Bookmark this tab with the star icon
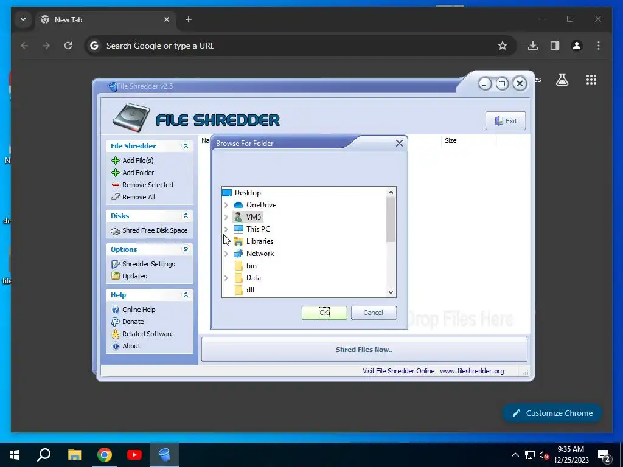Viewport: 623px width, 467px height. point(502,46)
